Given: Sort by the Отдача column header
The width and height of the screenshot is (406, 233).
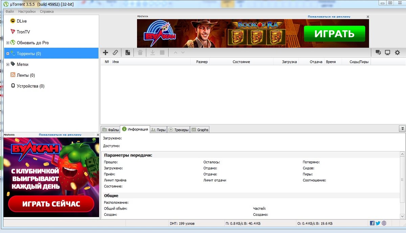Looking at the screenshot, I should (x=312, y=62).
